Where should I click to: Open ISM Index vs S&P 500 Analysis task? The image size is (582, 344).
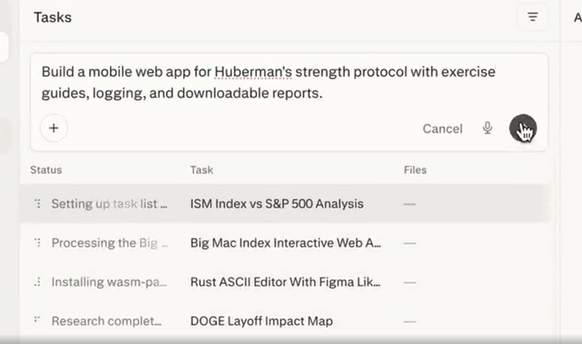tap(276, 205)
